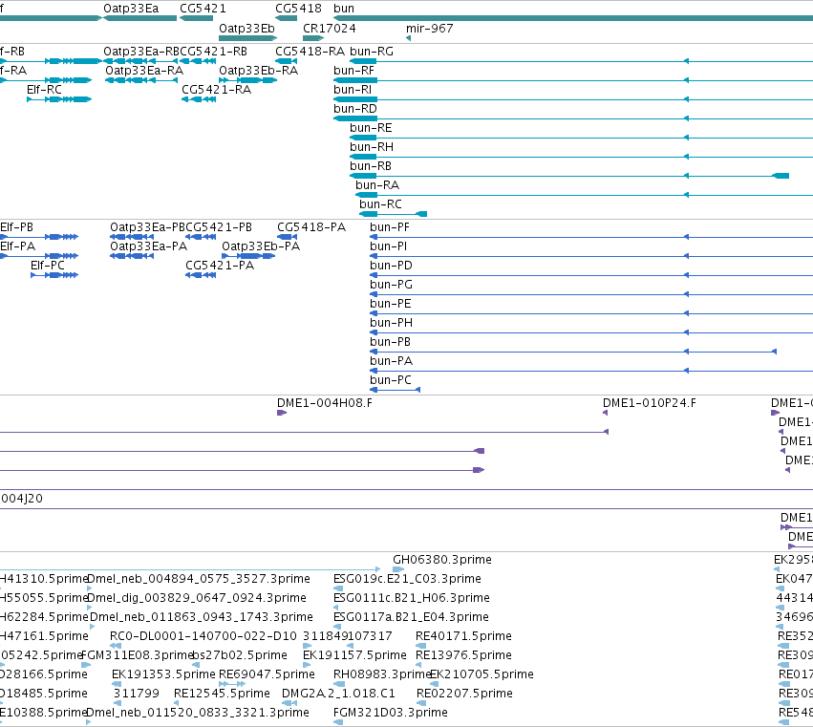Select EST ESG0111c.B21_H06.3prime

point(336,608)
